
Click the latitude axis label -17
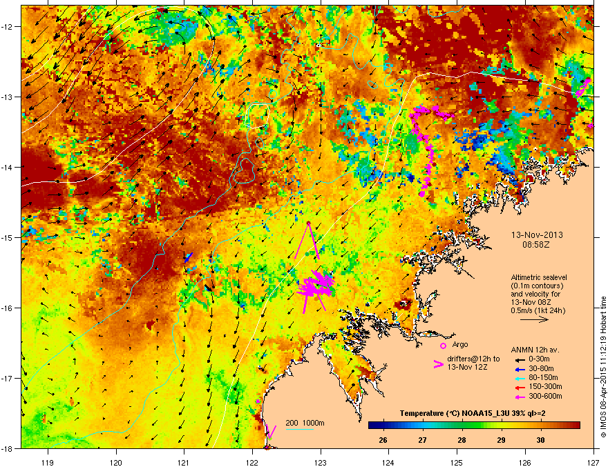click(x=8, y=378)
